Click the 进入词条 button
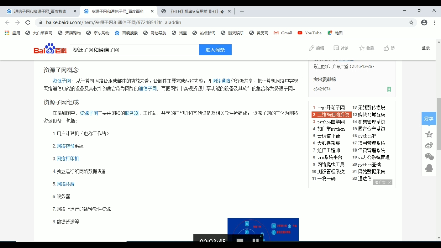The image size is (441, 248). (x=215, y=50)
